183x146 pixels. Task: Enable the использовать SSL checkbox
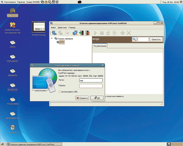click(60, 92)
